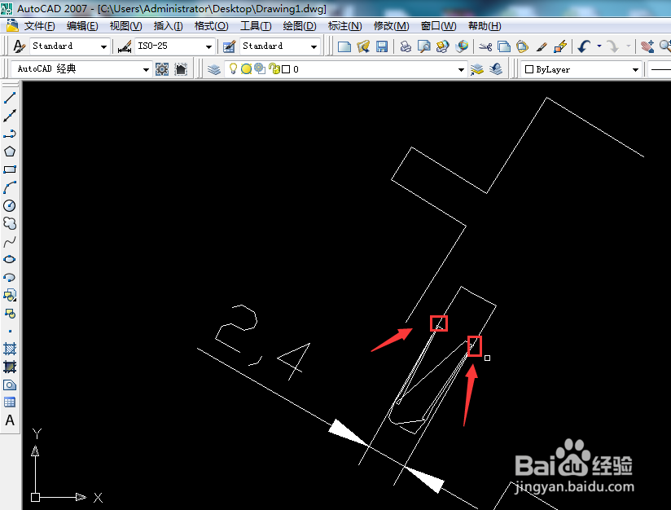
Task: Toggle layer 0 on/off lightbulb
Action: click(233, 68)
